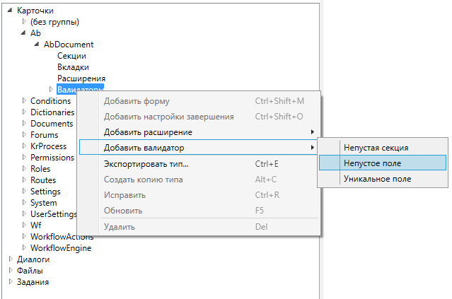Viewport: 452px width, 299px height.
Task: Select 'Секции' under AbDocument
Action: tap(71, 56)
